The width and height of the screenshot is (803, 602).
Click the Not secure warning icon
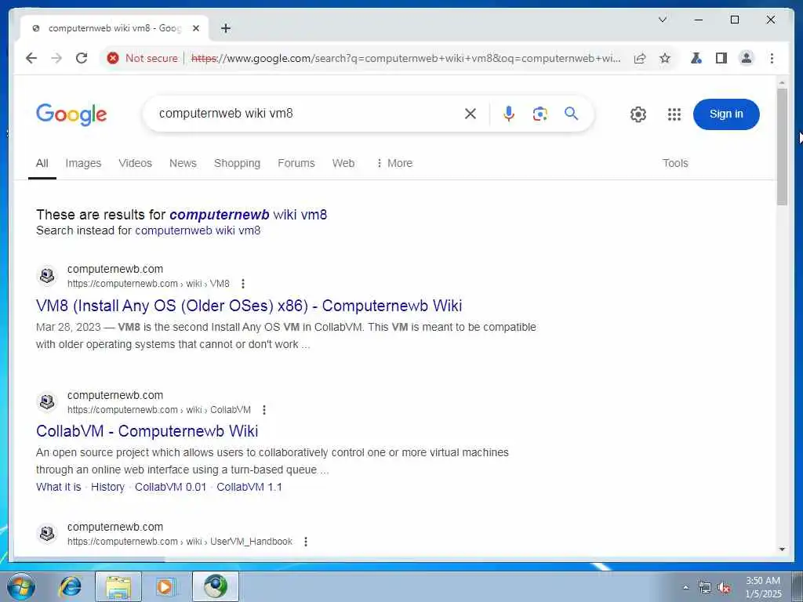tap(113, 58)
